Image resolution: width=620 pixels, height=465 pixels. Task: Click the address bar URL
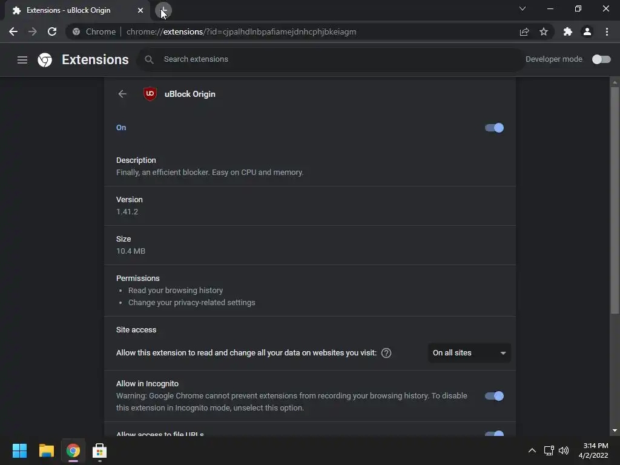(241, 31)
